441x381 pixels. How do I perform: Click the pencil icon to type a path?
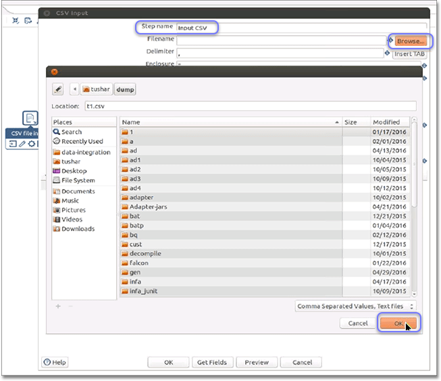(58, 89)
